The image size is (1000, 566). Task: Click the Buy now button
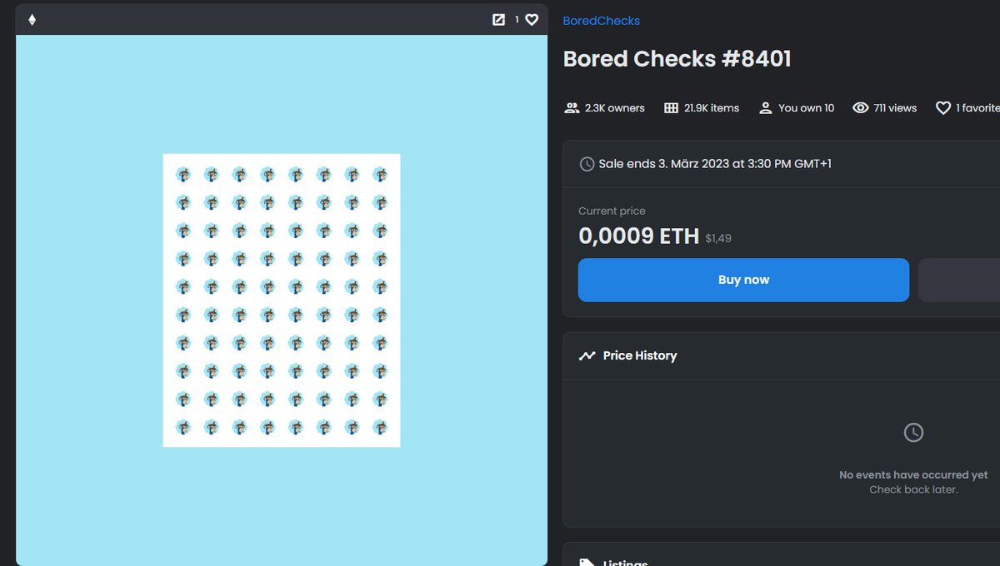point(743,280)
